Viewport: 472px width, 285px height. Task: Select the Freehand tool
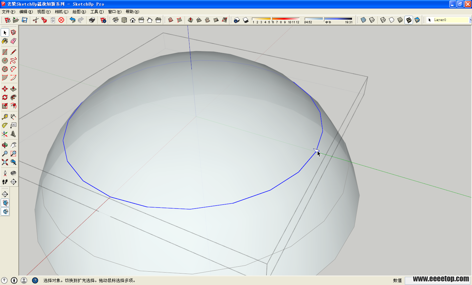(x=13, y=61)
